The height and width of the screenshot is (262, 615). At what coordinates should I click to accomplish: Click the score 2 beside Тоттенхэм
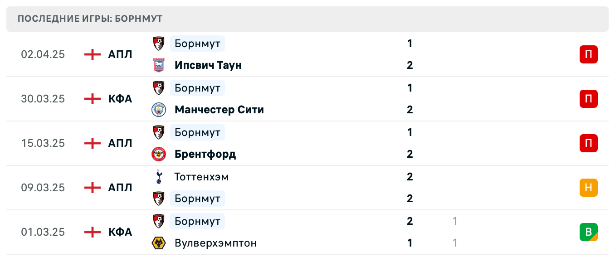click(410, 177)
